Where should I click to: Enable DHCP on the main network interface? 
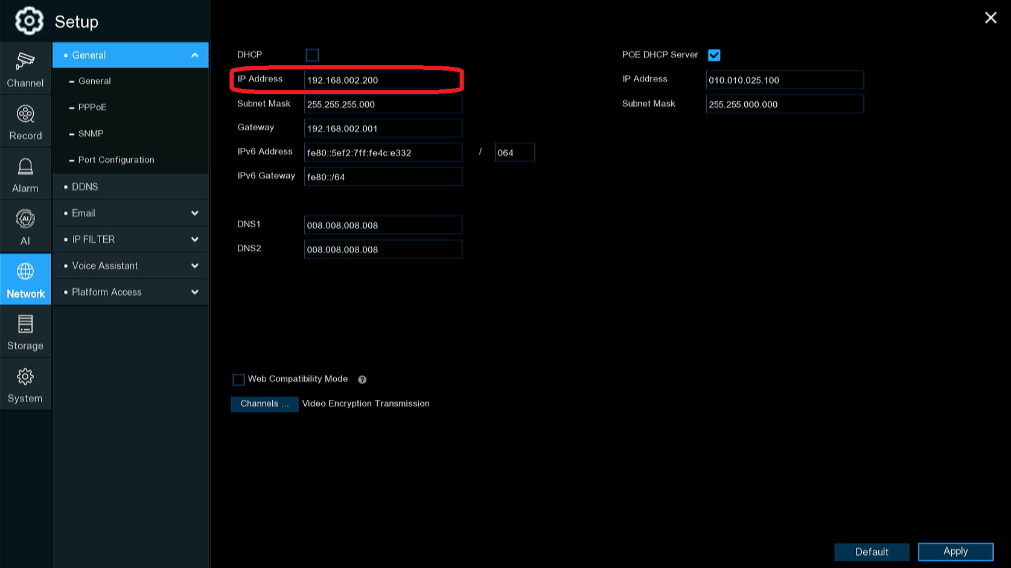(313, 55)
